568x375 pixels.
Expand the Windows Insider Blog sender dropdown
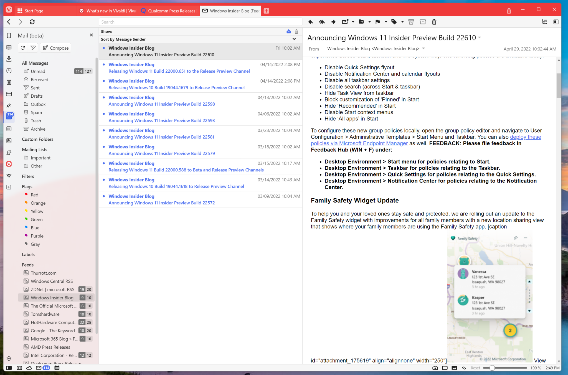[424, 48]
